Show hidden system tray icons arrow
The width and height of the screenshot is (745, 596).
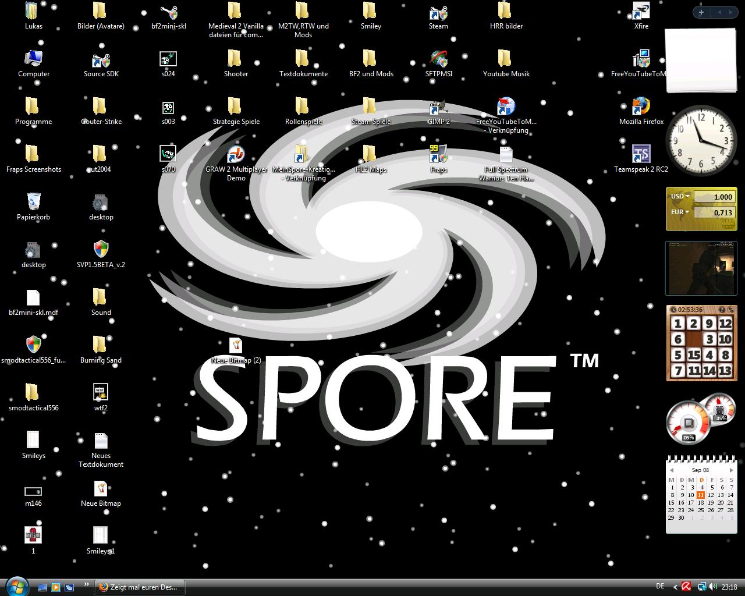tap(675, 587)
